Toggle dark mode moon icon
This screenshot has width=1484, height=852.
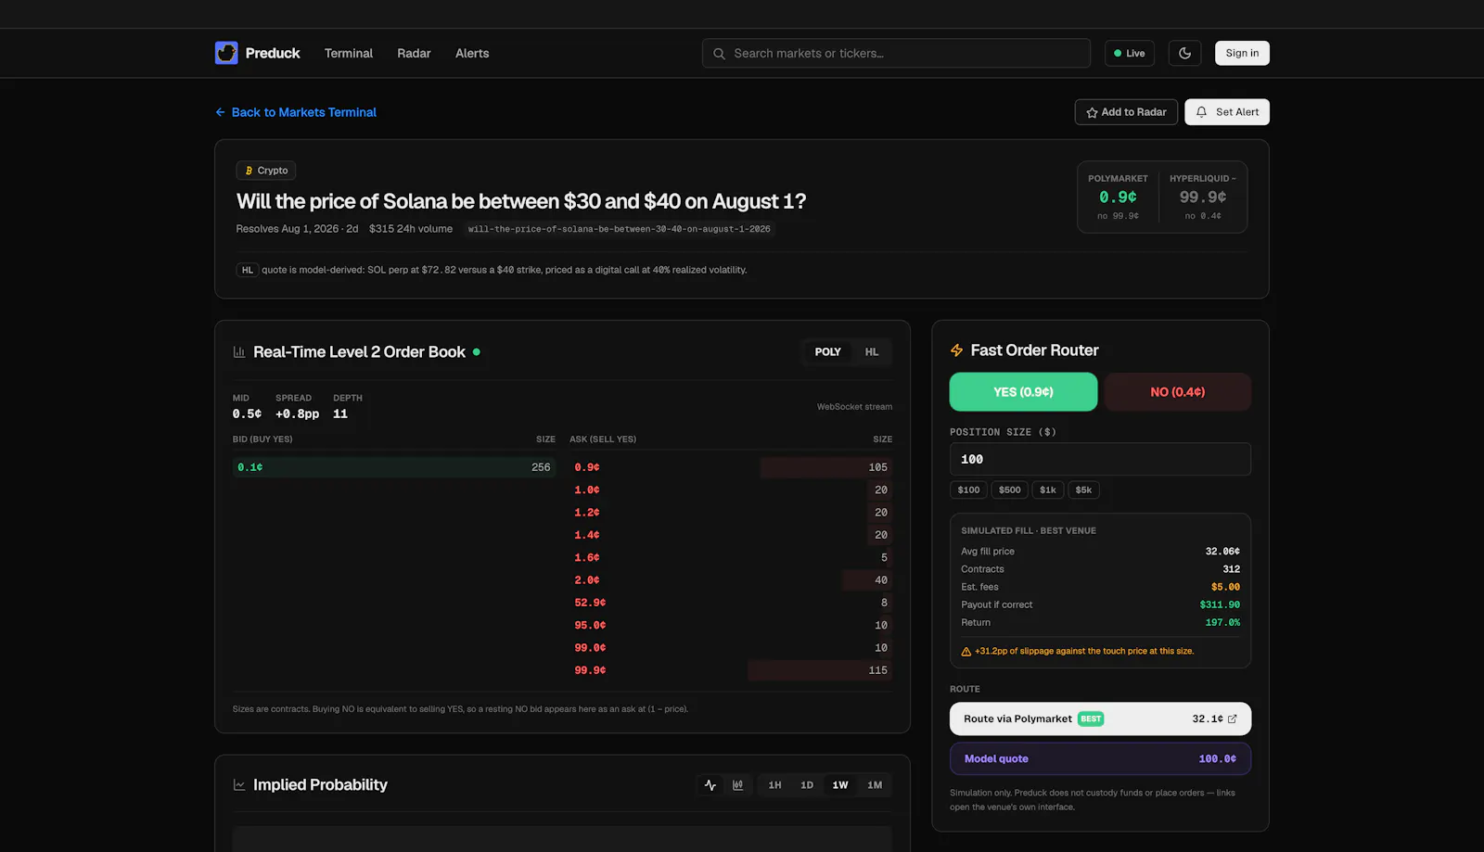coord(1184,53)
